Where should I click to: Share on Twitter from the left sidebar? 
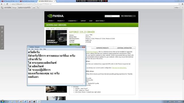coord(2,32)
